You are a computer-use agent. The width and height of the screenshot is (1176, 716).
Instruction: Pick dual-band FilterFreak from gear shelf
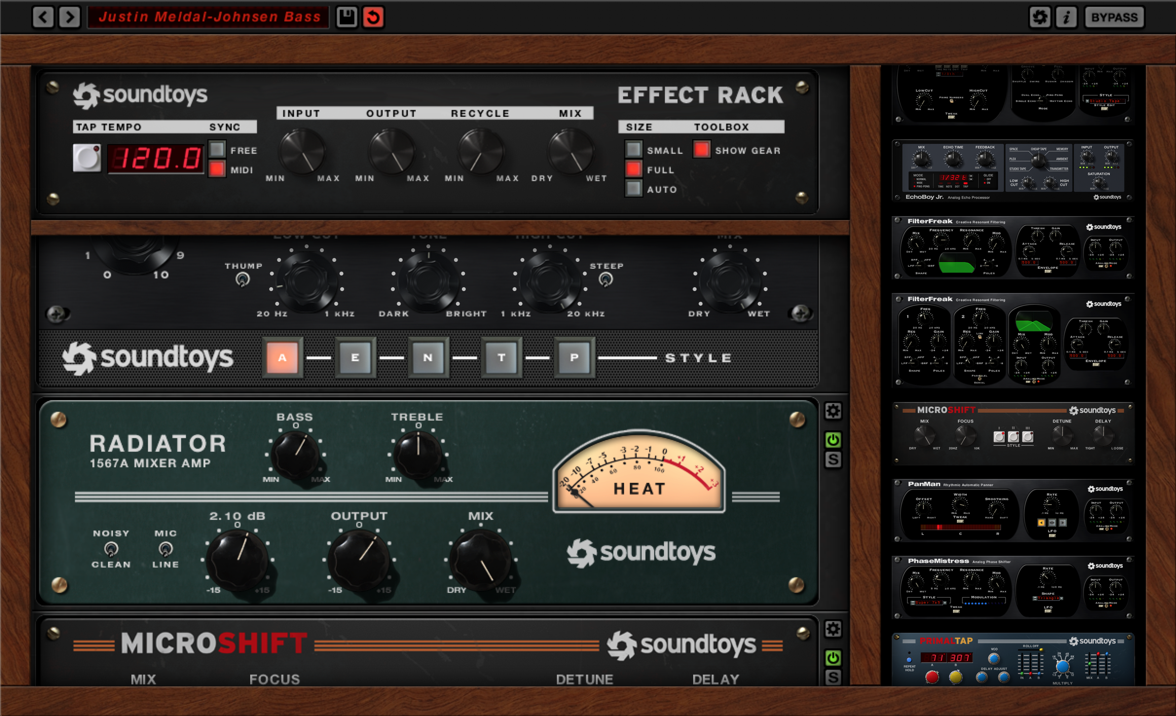coord(1013,341)
